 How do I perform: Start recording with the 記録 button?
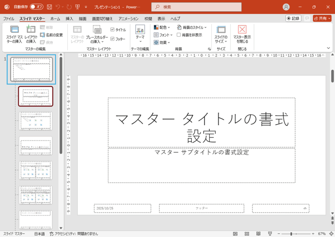pos(294,18)
